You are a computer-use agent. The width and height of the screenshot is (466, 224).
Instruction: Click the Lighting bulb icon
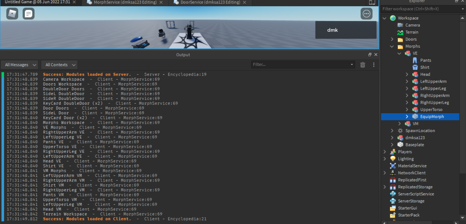tap(393, 159)
